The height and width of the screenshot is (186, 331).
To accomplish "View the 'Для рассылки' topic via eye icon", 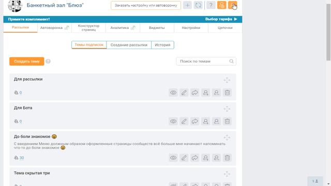I will click(x=173, y=92).
